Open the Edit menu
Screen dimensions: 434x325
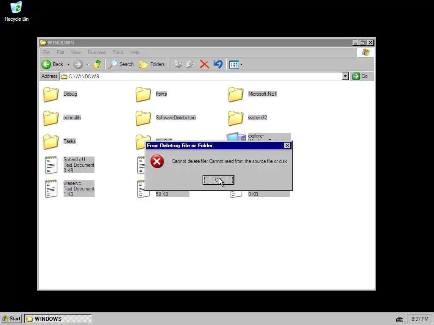[60, 52]
